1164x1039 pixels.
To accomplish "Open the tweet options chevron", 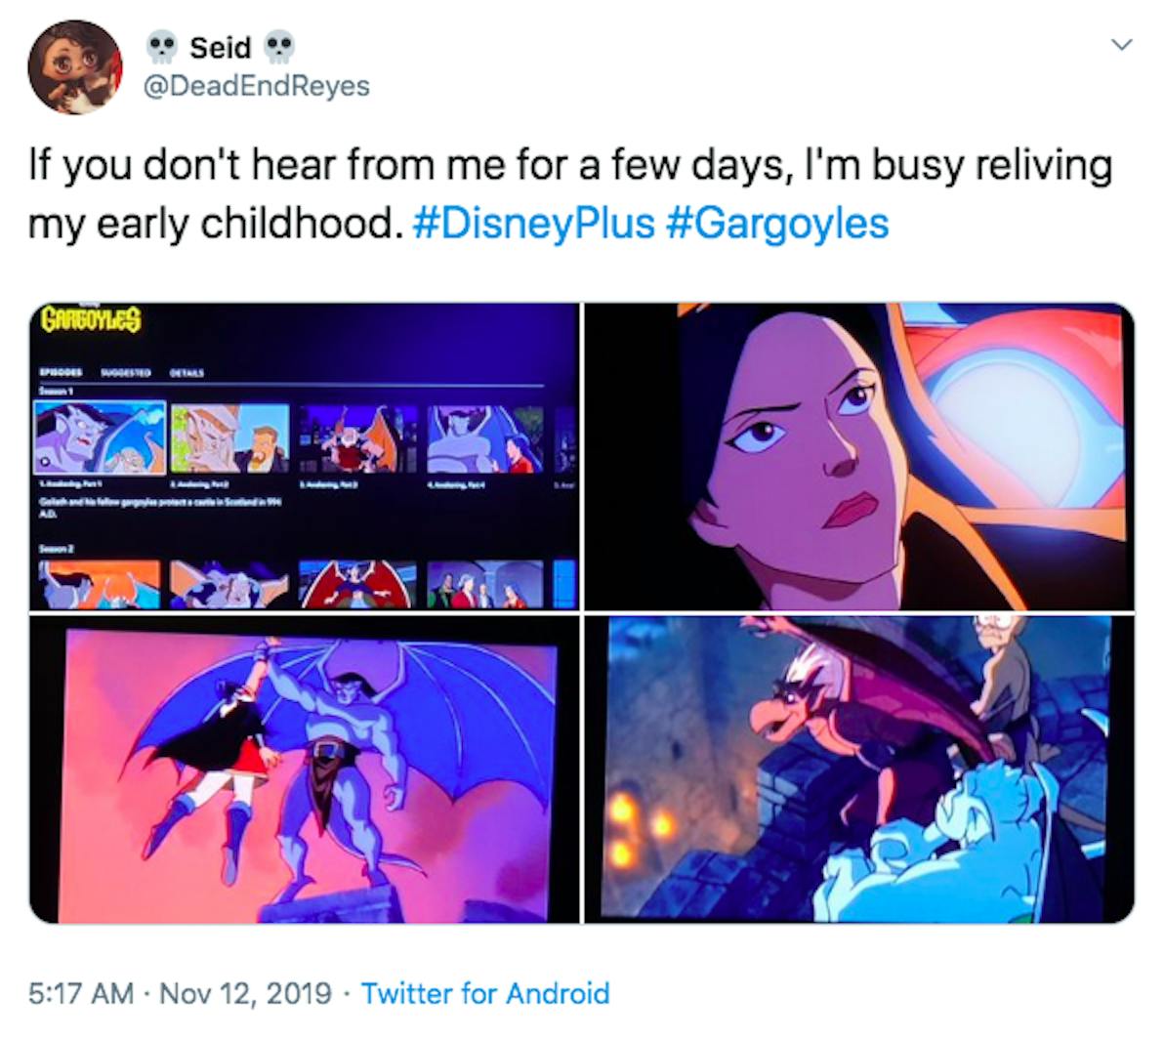I will (1121, 45).
